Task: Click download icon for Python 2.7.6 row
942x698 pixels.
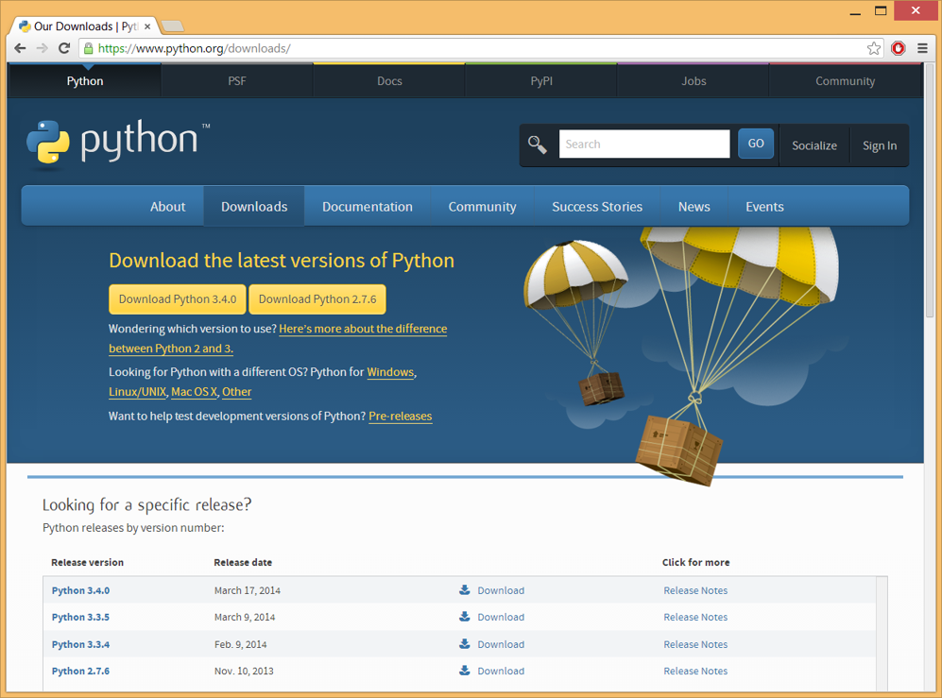Action: tap(465, 671)
